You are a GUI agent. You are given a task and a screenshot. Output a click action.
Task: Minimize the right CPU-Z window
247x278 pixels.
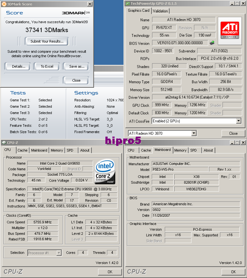pyautogui.click(x=232, y=143)
